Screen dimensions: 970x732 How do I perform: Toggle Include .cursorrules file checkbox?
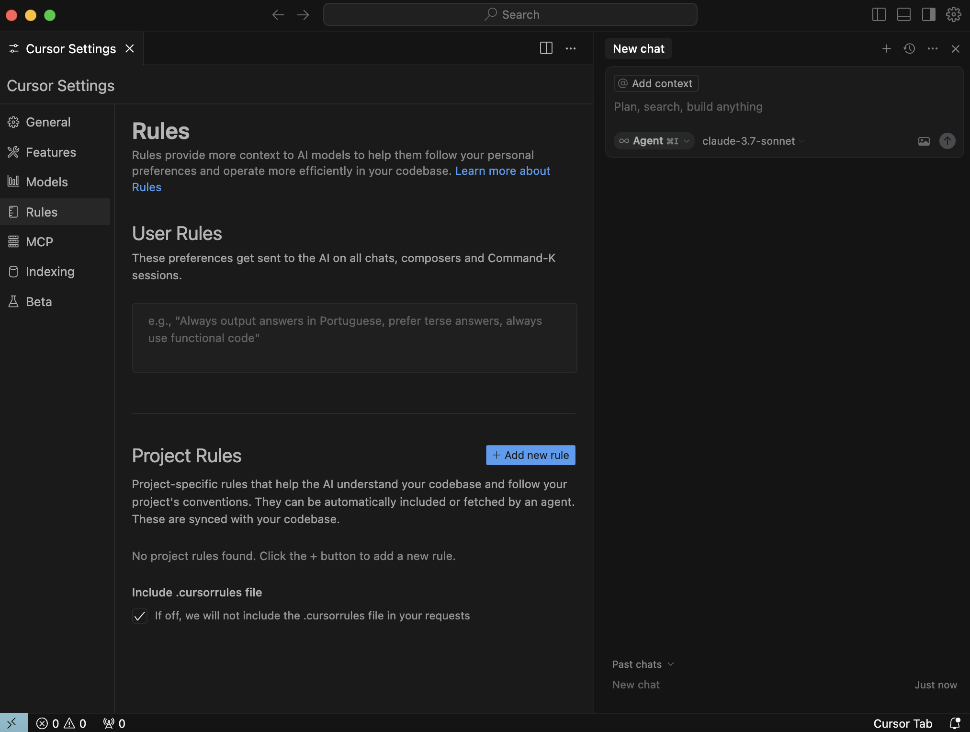click(x=140, y=616)
